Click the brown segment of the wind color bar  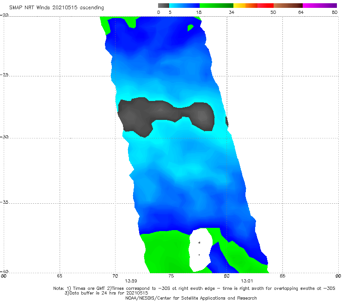click(x=288, y=6)
